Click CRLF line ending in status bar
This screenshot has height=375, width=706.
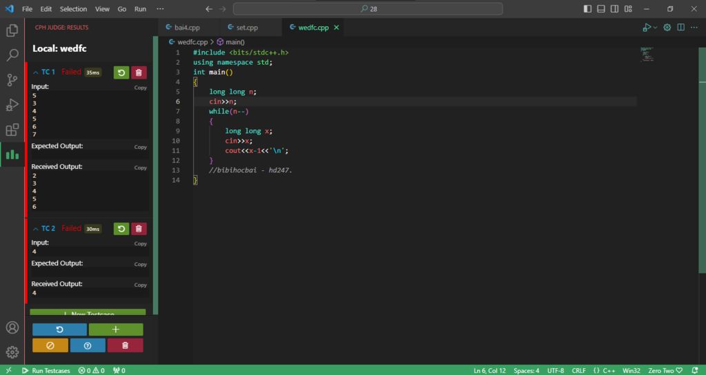pyautogui.click(x=578, y=370)
